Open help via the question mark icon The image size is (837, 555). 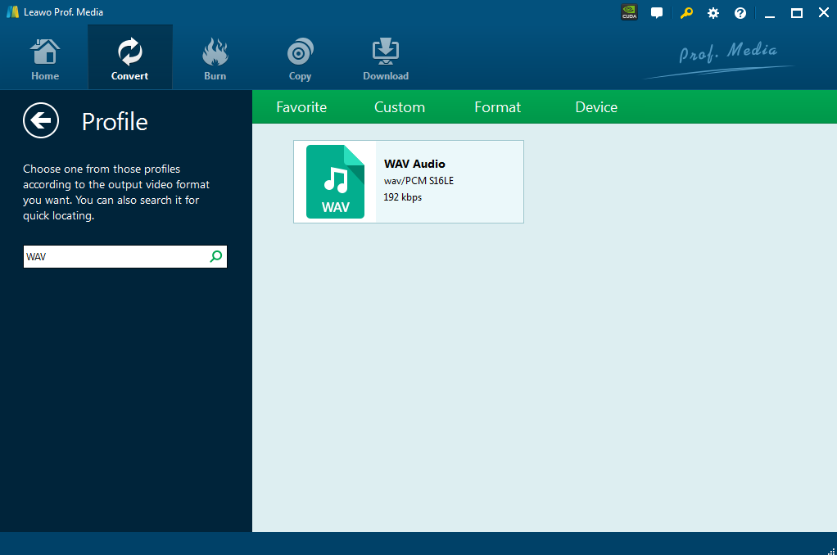740,13
